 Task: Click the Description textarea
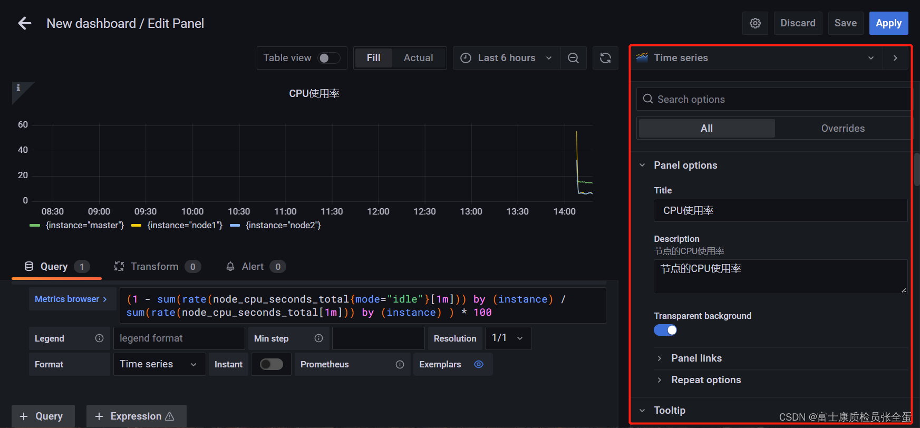(x=780, y=277)
